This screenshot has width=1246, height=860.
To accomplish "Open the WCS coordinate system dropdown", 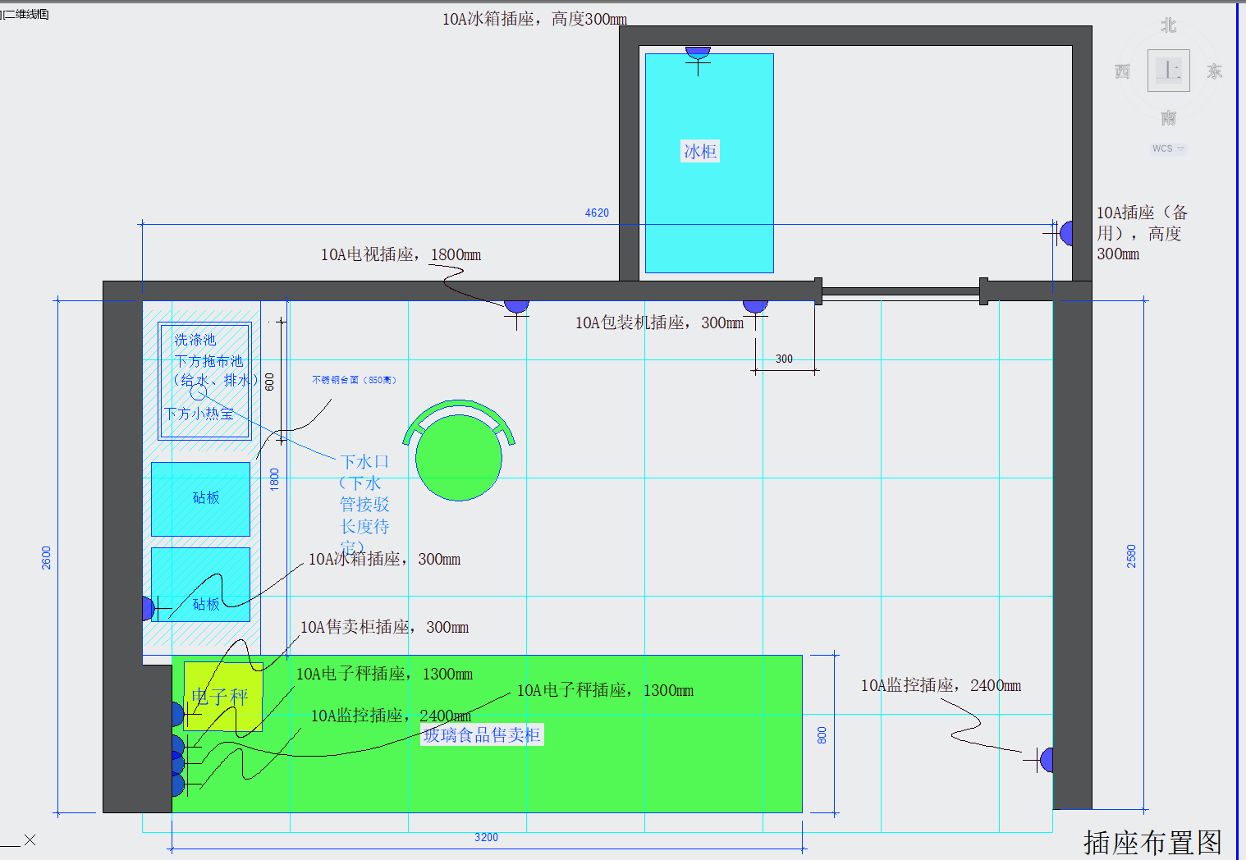I will 1168,149.
